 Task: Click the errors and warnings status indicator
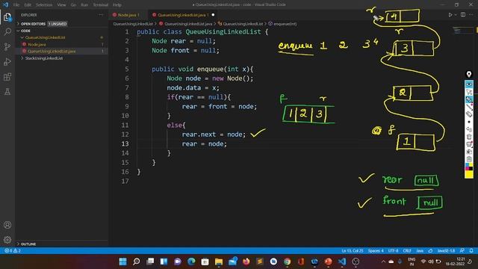[x=13, y=251]
